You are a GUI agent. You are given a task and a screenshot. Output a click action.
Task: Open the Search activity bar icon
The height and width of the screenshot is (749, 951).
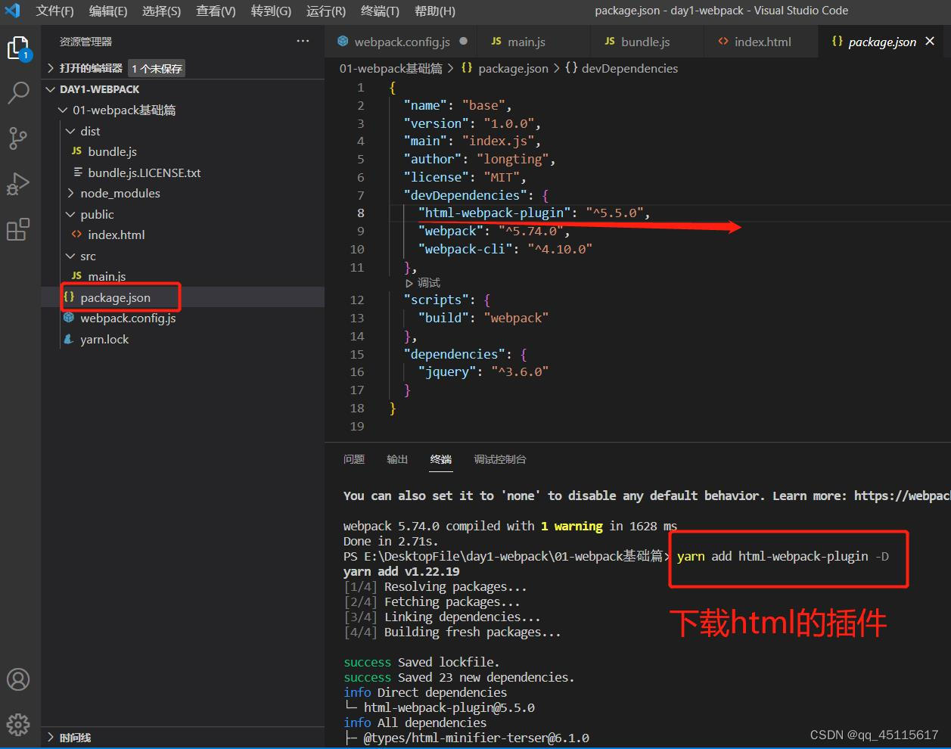click(18, 92)
